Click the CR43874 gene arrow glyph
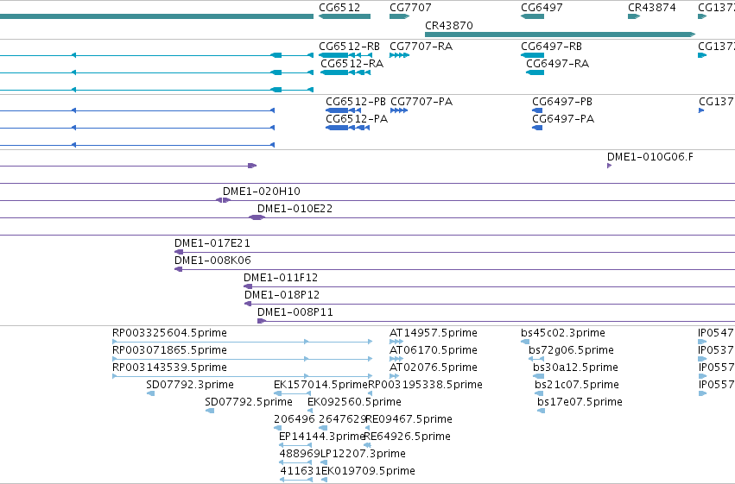 click(634, 16)
